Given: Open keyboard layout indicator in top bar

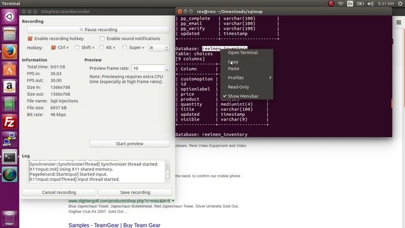Looking at the screenshot, I should 350,3.
